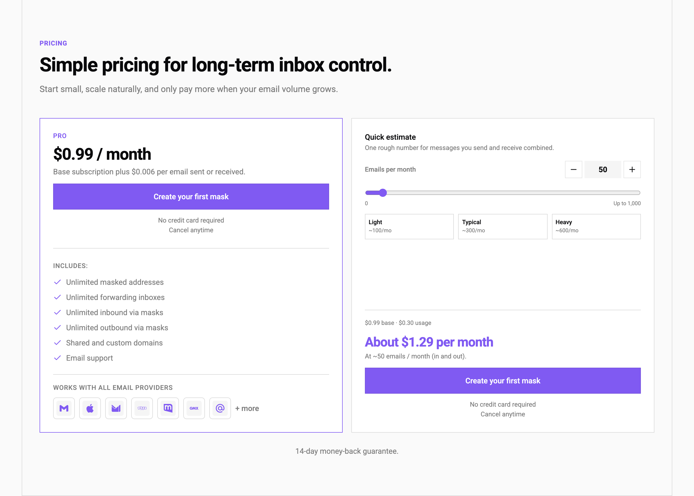The width and height of the screenshot is (694, 496).
Task: Click checkmark beside Unlimited masked addresses
Action: (x=57, y=282)
